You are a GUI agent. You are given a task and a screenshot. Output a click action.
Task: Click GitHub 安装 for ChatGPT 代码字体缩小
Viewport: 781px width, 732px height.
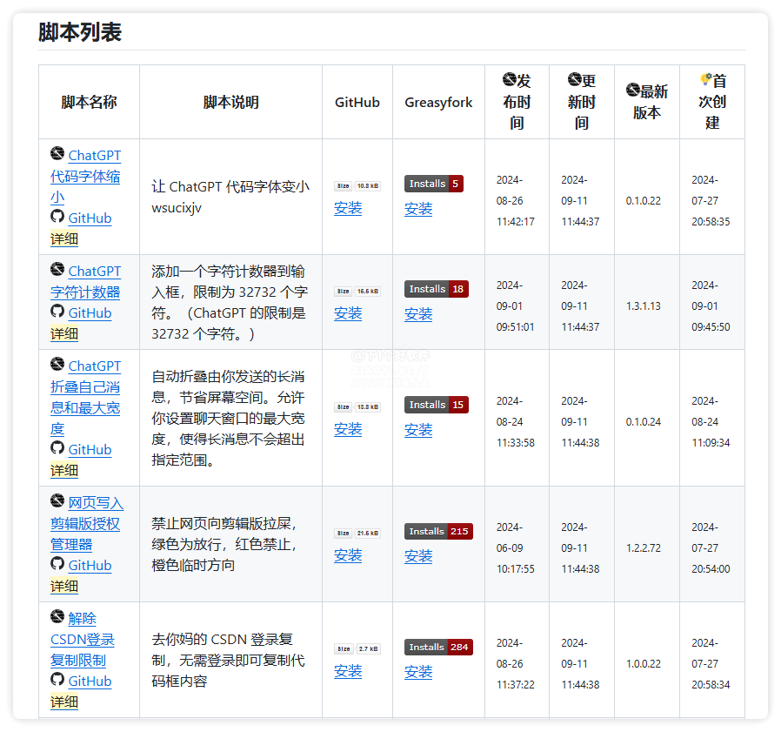pyautogui.click(x=348, y=208)
